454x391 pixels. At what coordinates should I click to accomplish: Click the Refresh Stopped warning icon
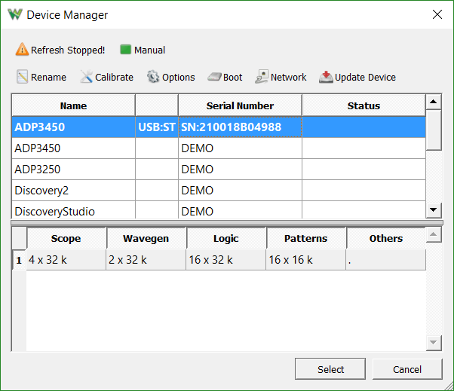pyautogui.click(x=22, y=50)
